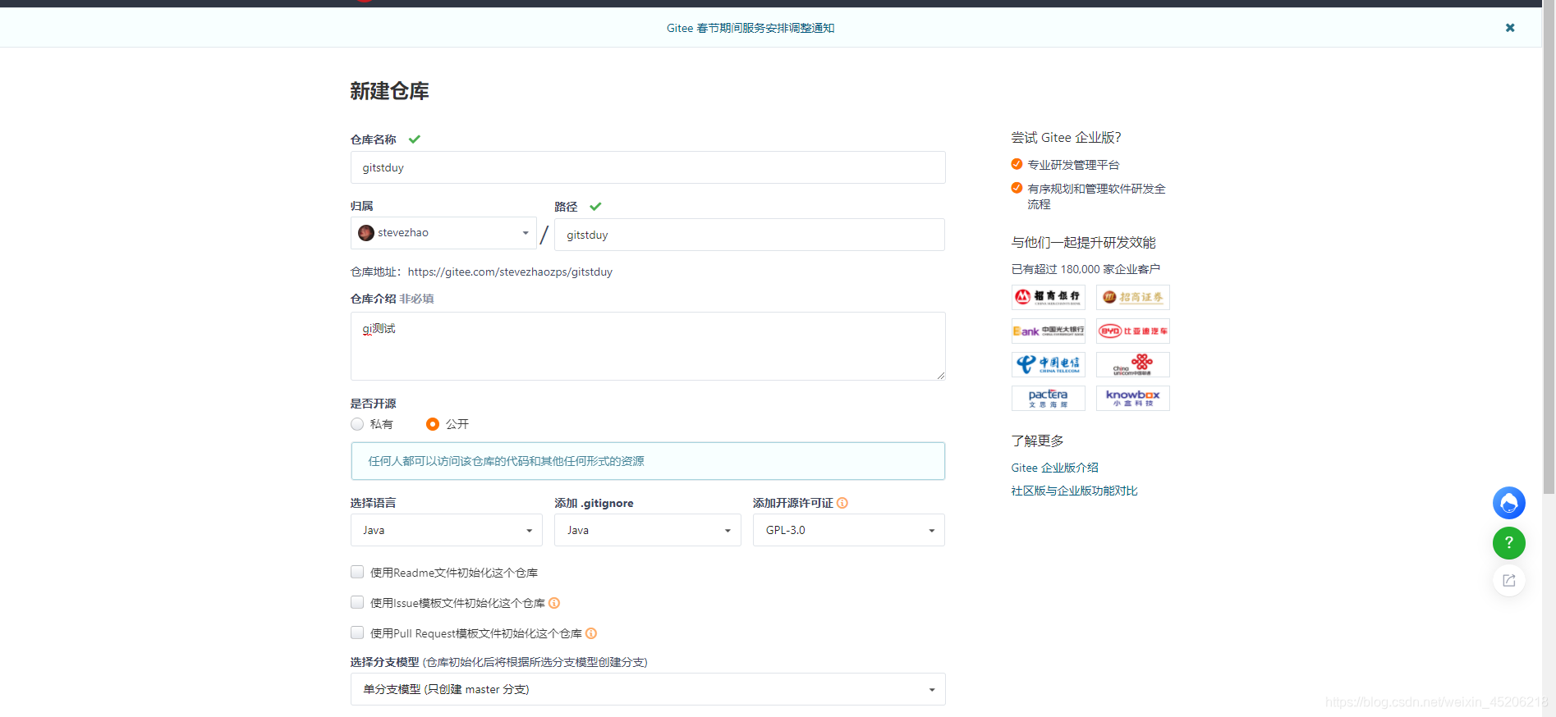Click the BYD 比亚迪汽车 logo

click(x=1133, y=331)
